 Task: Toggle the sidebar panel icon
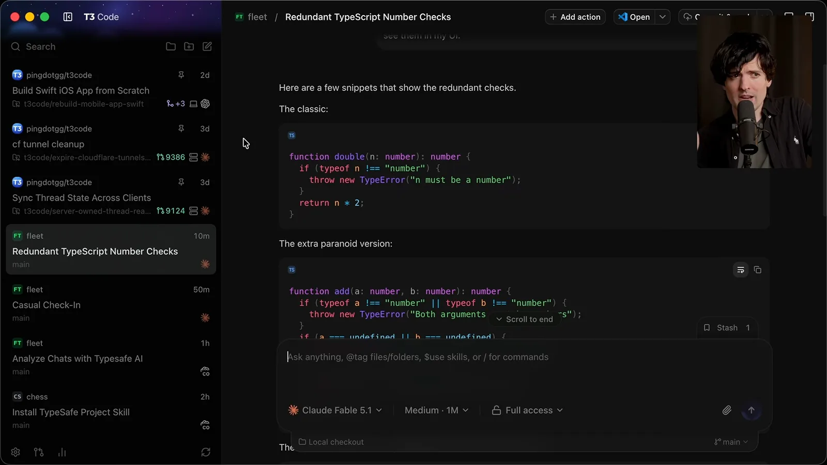pyautogui.click(x=68, y=17)
